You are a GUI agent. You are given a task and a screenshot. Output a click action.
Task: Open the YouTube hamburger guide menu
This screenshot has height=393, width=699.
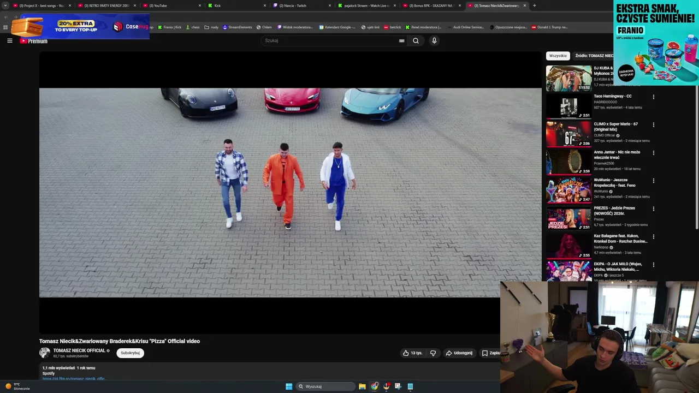point(9,40)
